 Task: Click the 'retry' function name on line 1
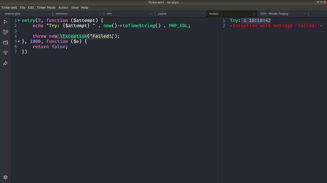[29, 20]
